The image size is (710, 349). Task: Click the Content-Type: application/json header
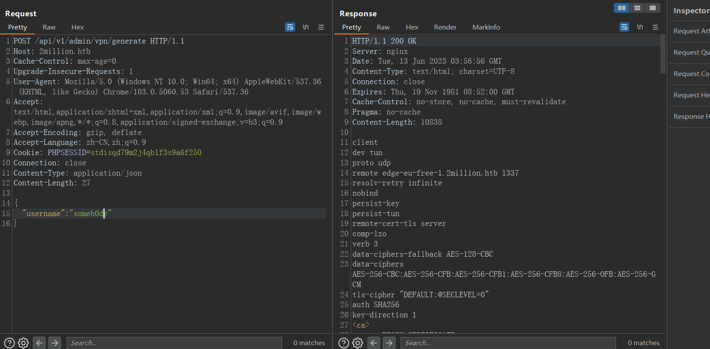[x=77, y=173]
